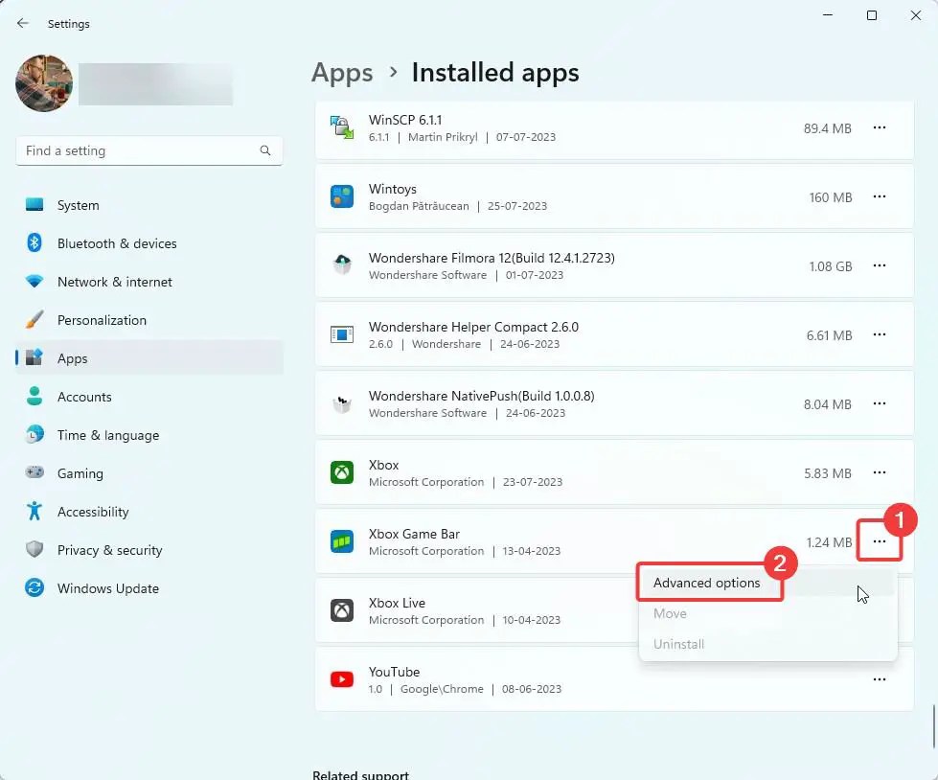
Task: Click the Apps icon in sidebar
Action: 34,357
